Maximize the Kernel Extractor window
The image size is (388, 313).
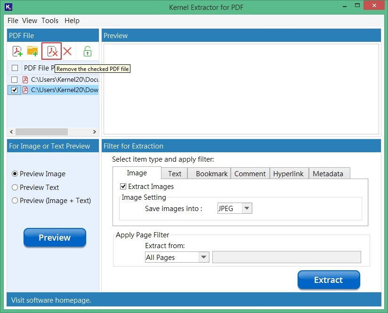(357, 6)
